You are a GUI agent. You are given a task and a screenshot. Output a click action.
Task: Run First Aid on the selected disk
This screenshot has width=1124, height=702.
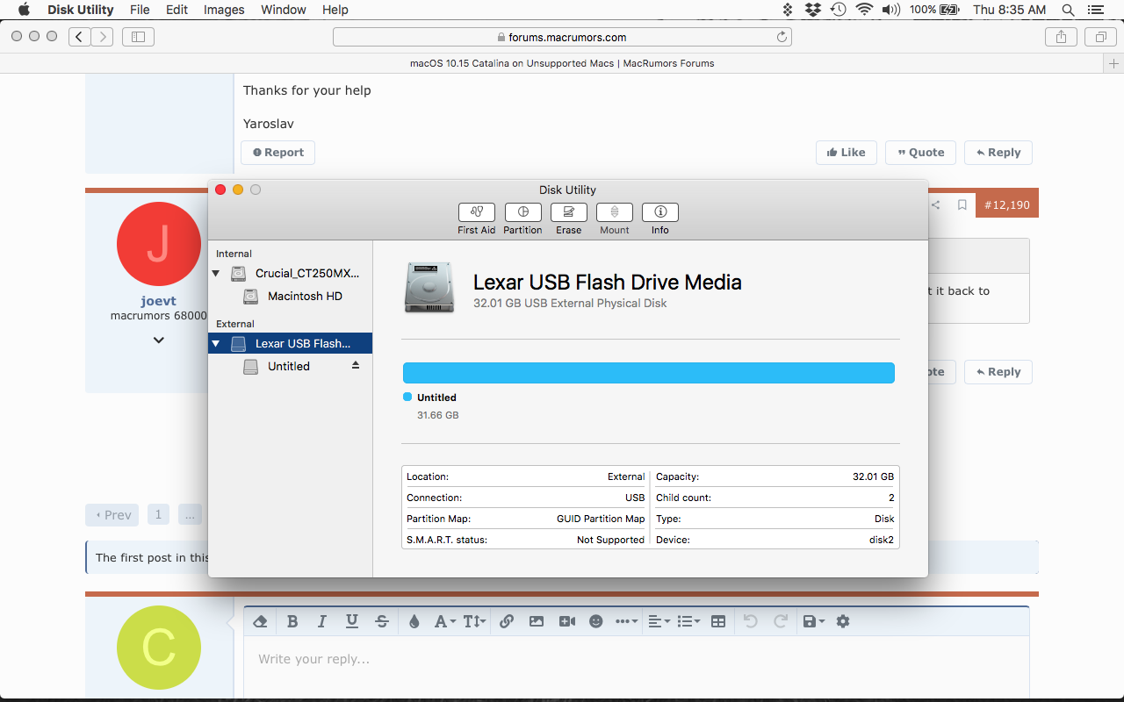pos(477,212)
